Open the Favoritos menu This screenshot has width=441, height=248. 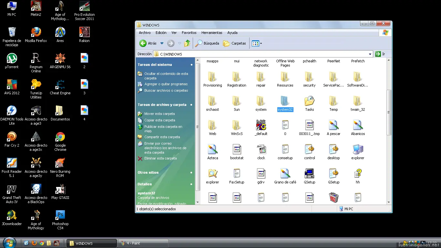[x=189, y=33]
